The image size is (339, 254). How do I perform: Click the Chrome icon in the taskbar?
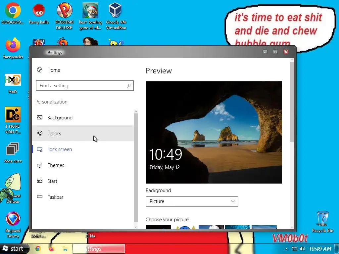(38, 249)
